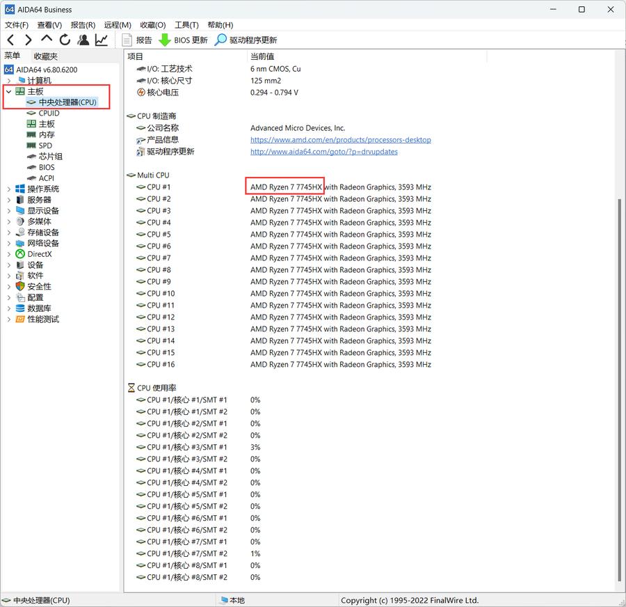Collapse the 主板 tree node
626x607 pixels.
[x=9, y=91]
